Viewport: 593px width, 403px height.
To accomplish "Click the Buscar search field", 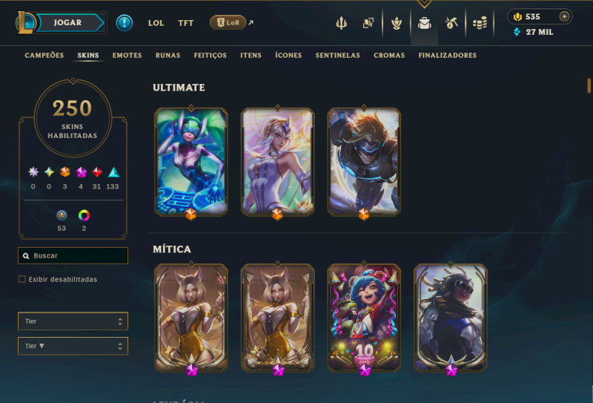I will click(x=73, y=255).
